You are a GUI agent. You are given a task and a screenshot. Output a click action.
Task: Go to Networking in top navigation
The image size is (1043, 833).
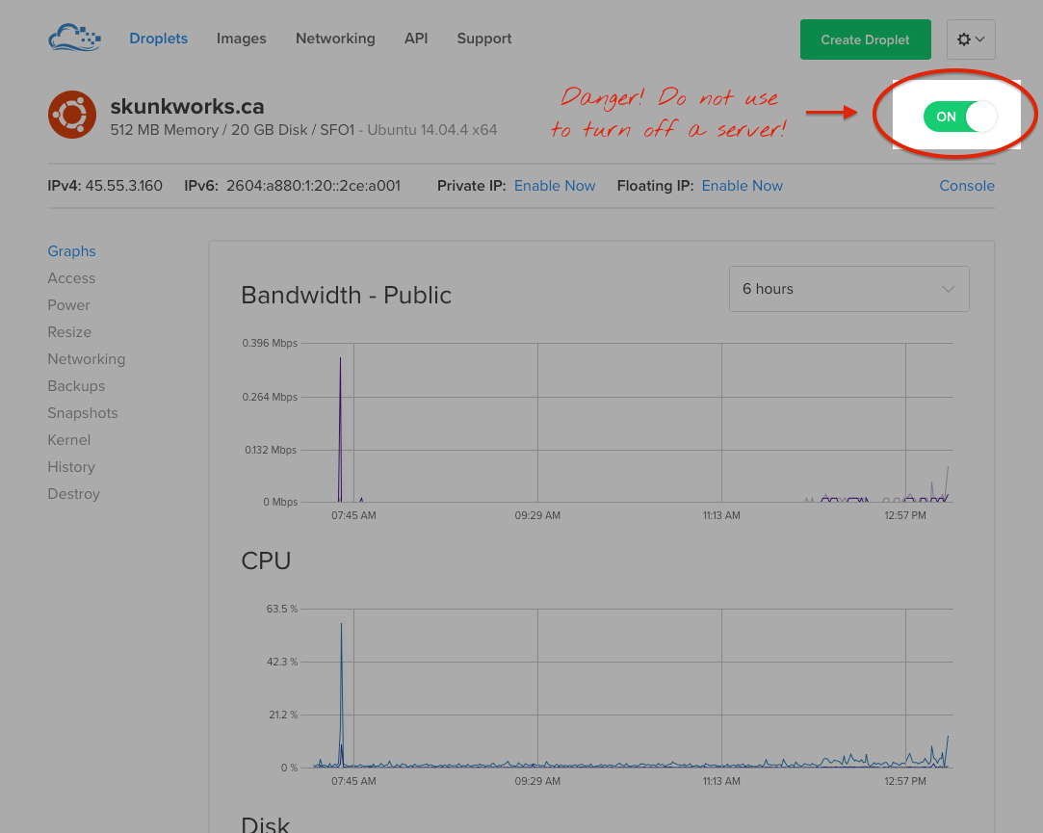tap(335, 39)
